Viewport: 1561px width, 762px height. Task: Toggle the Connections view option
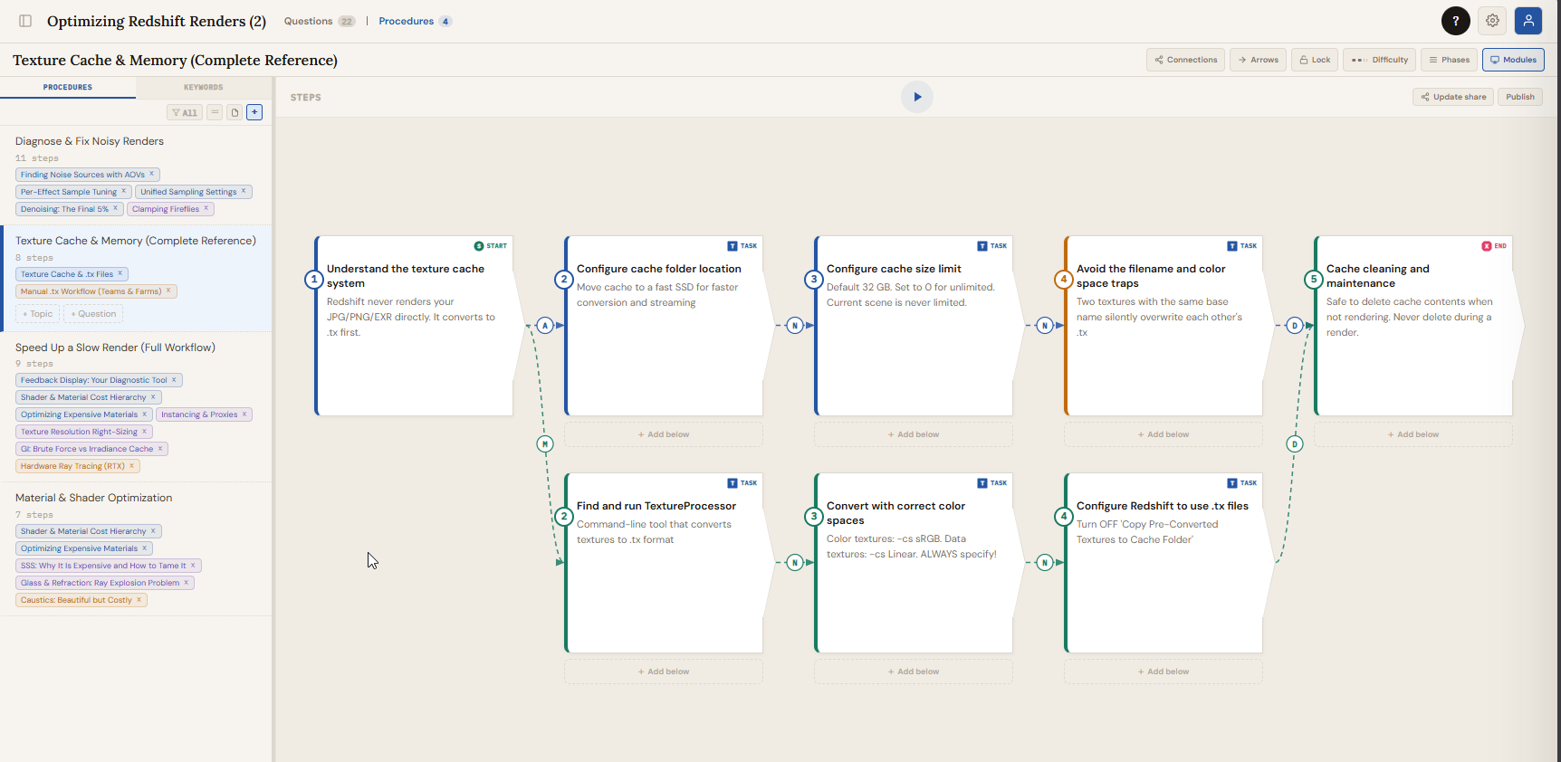pos(1185,60)
